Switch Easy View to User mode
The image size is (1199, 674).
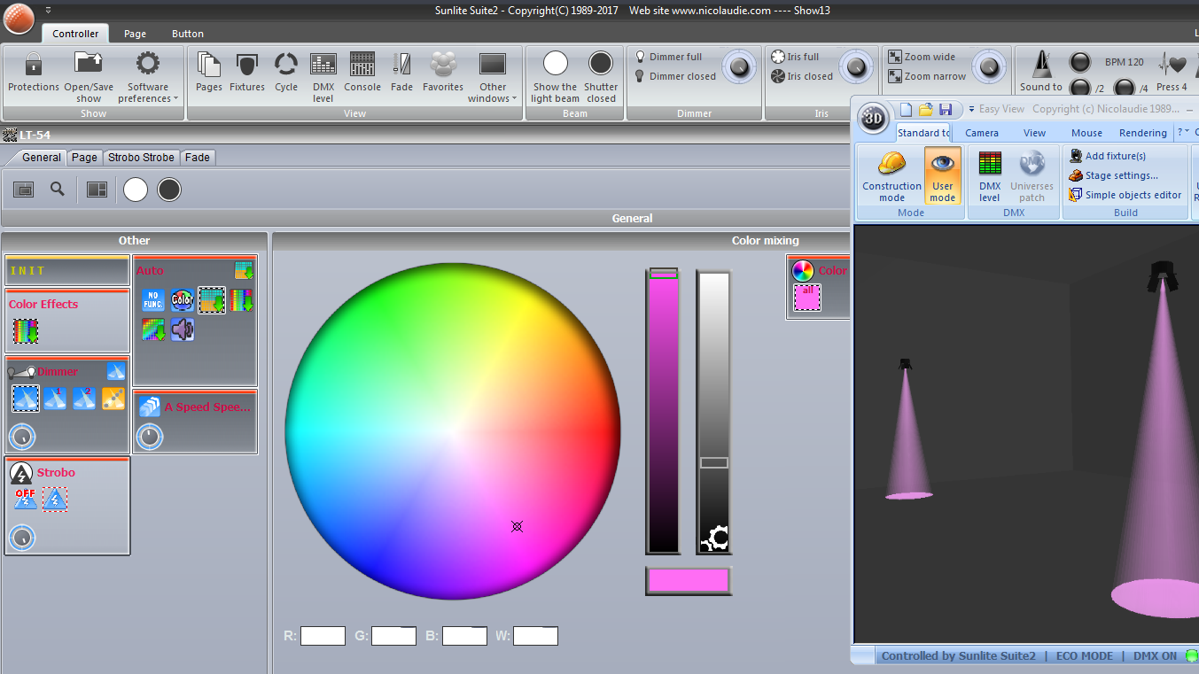[x=942, y=175]
